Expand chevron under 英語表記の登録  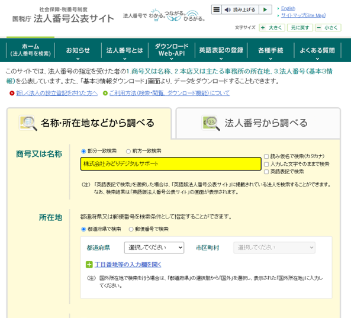click(221, 59)
